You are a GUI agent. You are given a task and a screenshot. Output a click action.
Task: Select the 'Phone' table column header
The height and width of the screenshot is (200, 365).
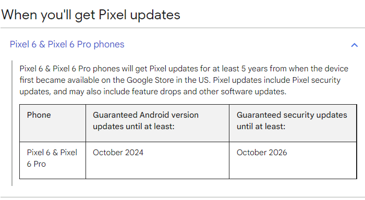pos(53,123)
